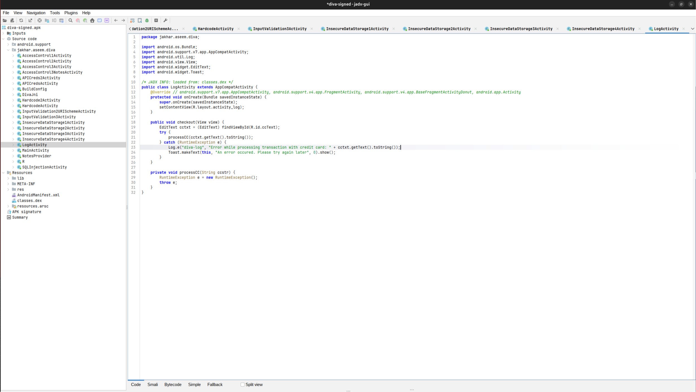Open the Navigation menu
Viewport: 696px width, 392px height.
coord(36,13)
